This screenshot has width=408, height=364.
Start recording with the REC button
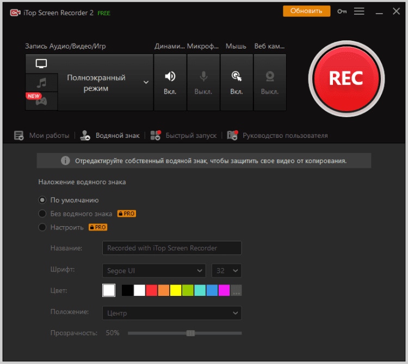pyautogui.click(x=347, y=78)
